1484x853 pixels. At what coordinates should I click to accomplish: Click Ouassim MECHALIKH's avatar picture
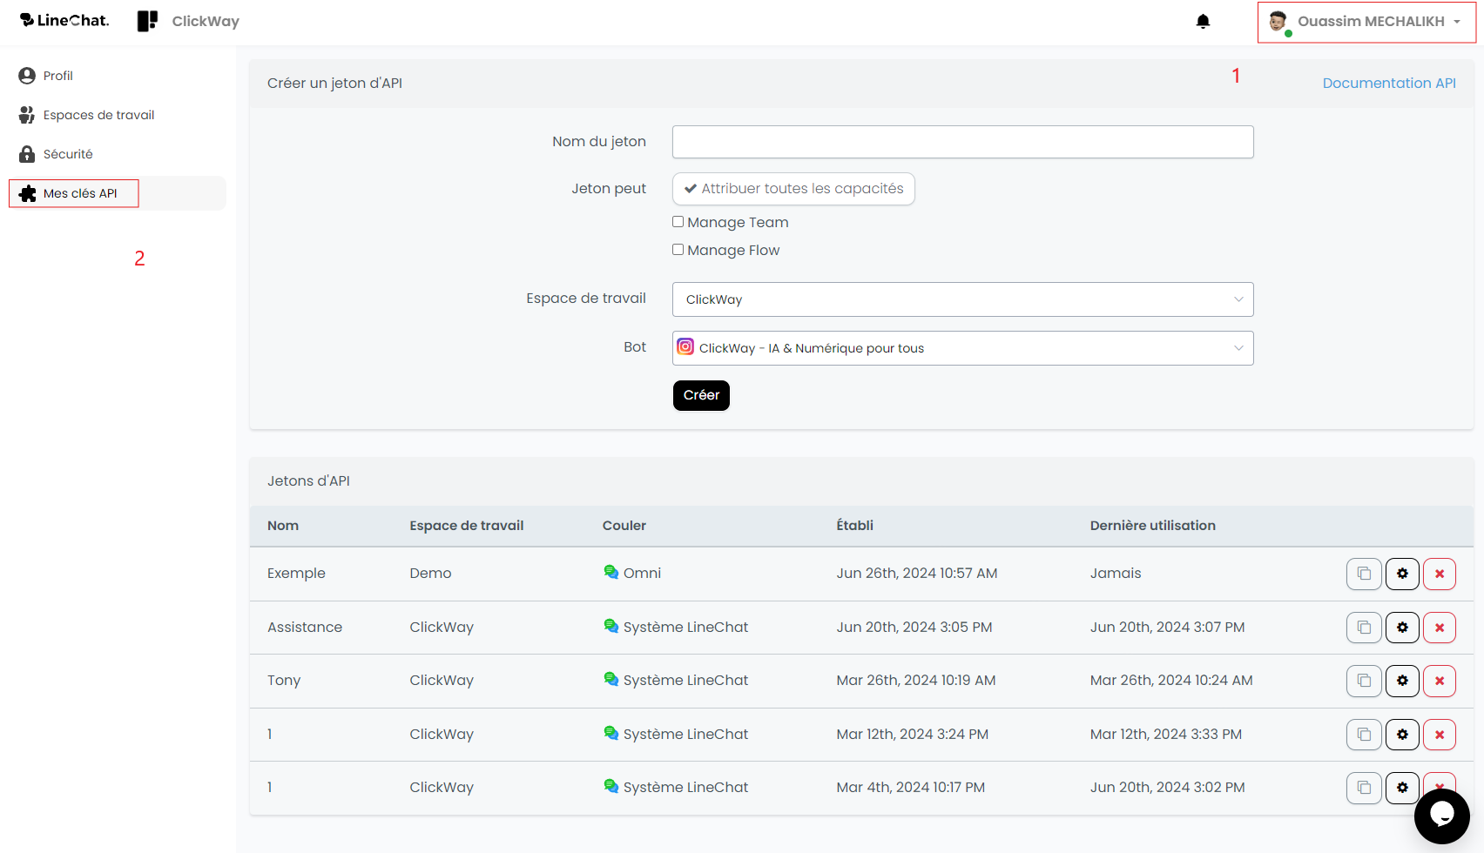coord(1278,22)
